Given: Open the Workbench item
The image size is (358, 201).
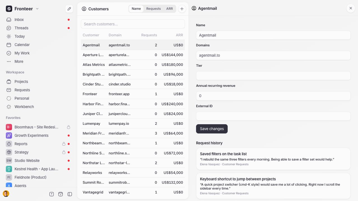Looking at the screenshot, I should (38, 107).
